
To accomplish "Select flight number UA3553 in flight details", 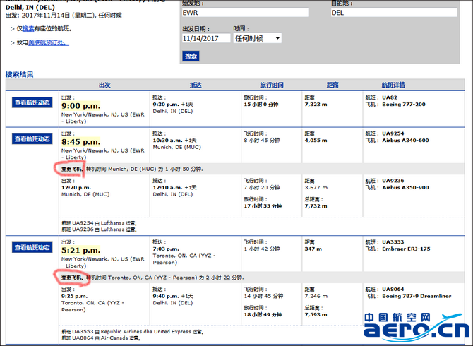I will pyautogui.click(x=393, y=242).
